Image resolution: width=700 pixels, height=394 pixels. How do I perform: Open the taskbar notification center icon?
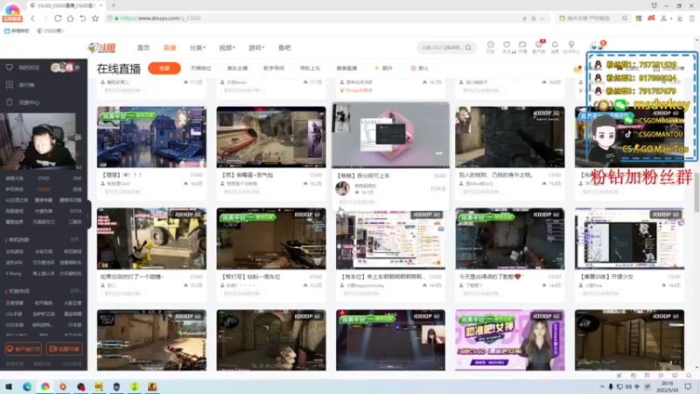tap(688, 387)
